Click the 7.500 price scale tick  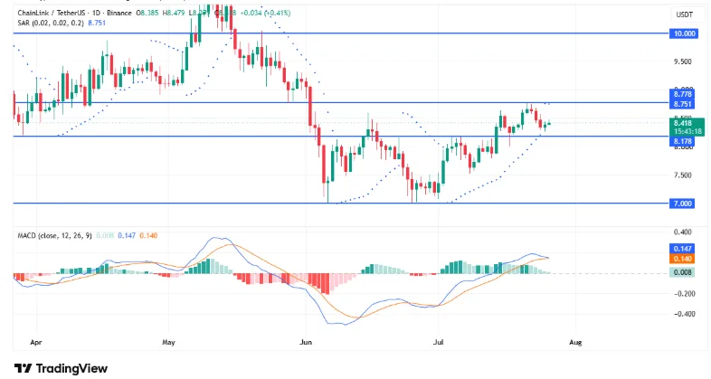click(x=683, y=175)
